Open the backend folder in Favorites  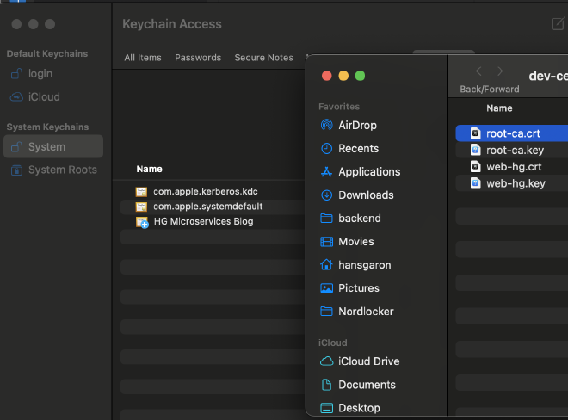pyautogui.click(x=360, y=218)
